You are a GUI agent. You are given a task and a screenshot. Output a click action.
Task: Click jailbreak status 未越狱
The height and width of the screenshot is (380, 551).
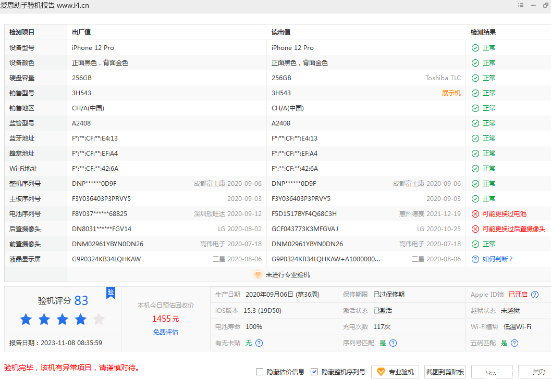510,311
